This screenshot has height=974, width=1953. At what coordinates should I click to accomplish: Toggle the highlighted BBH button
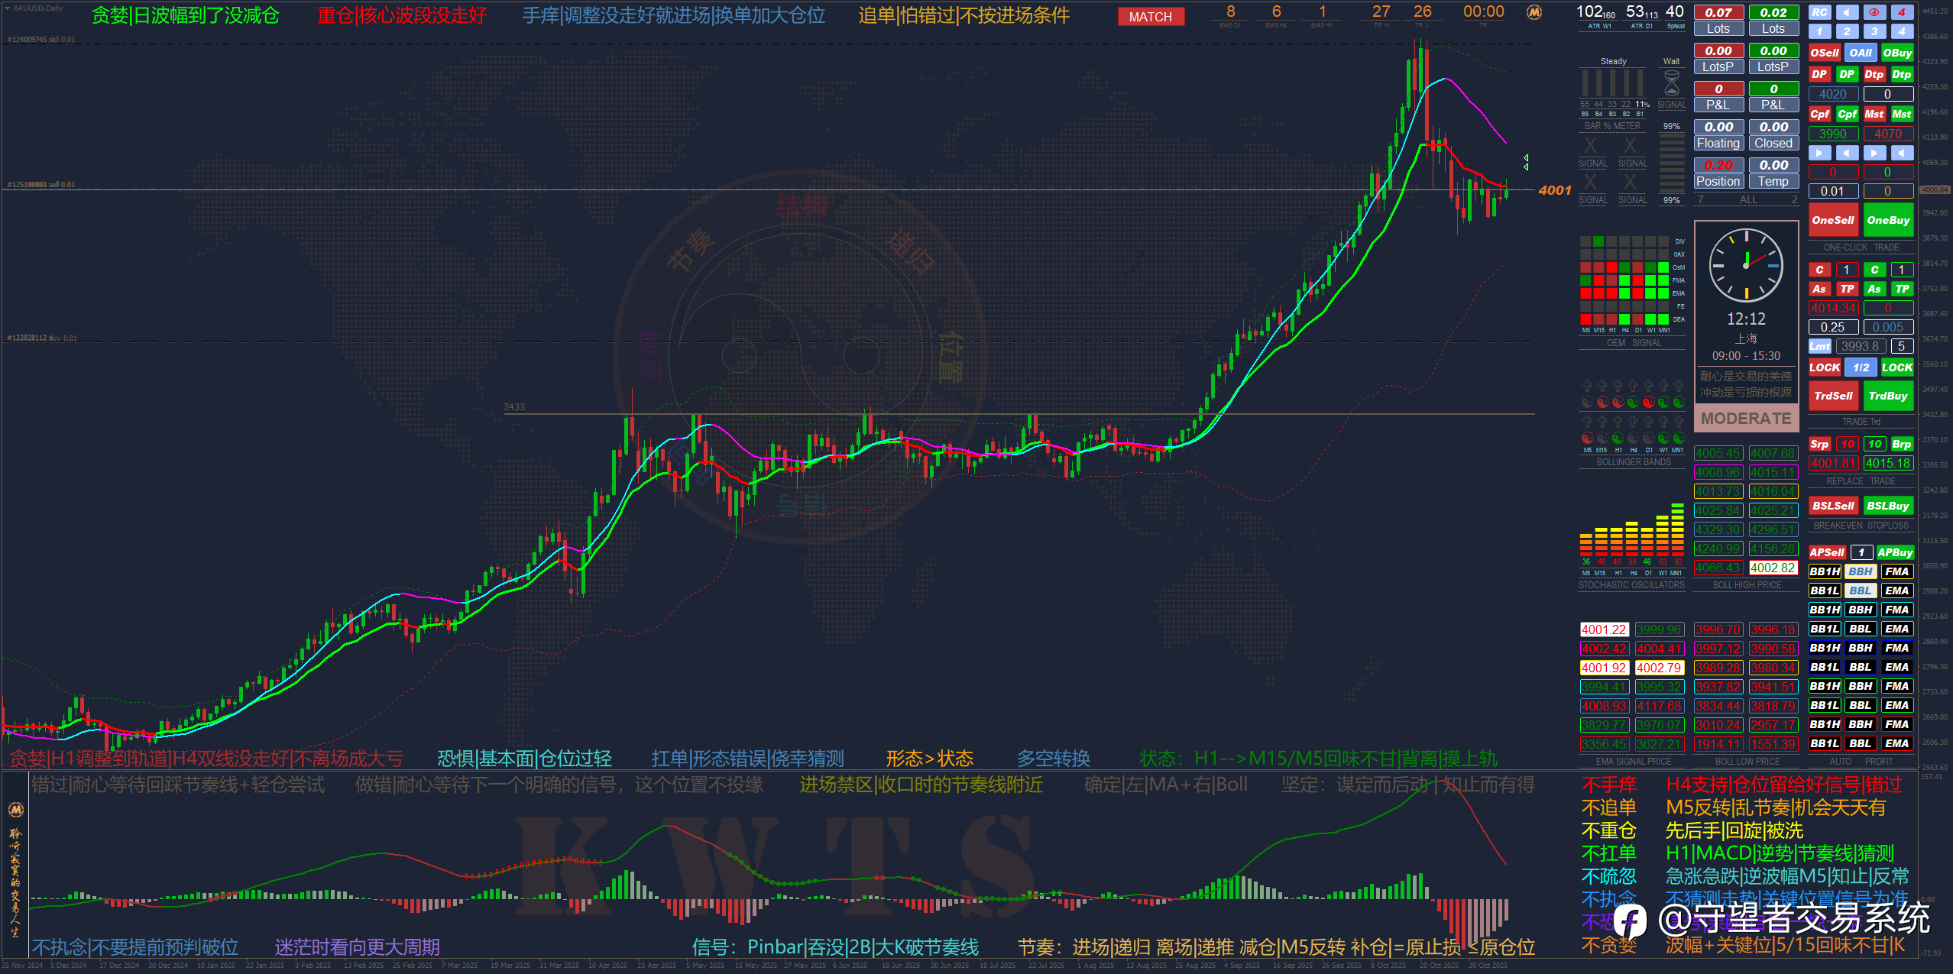coord(1860,571)
